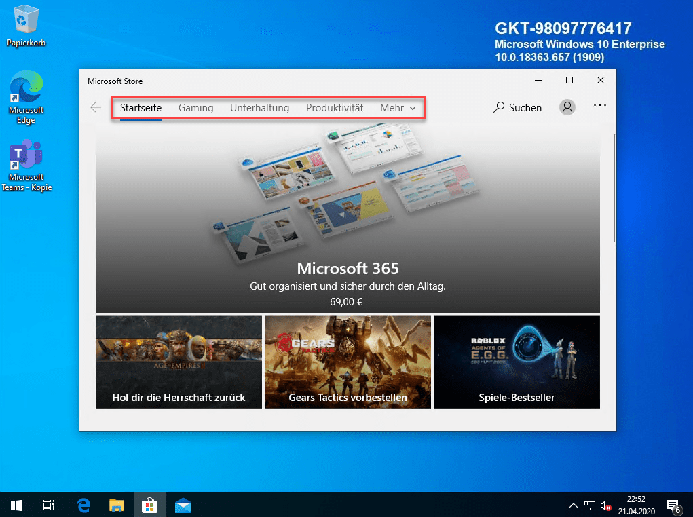Open the three-dots more options menu
Screen dimensions: 693x517
click(x=599, y=107)
